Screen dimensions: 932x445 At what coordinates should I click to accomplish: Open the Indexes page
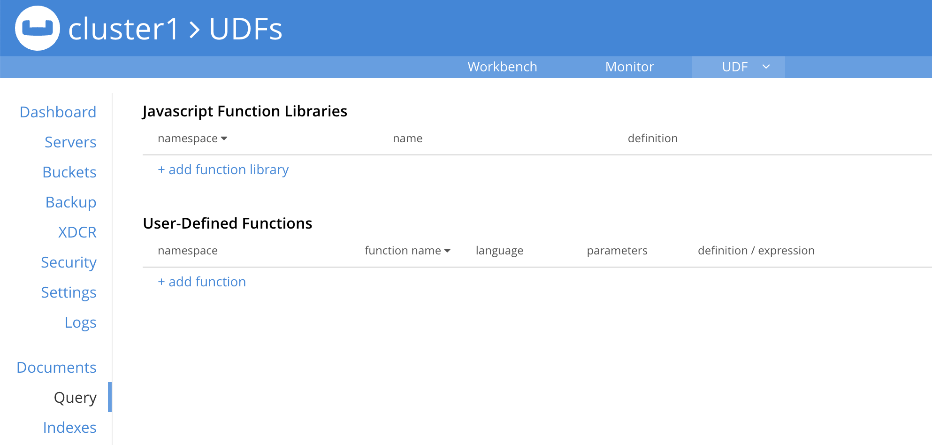(x=69, y=428)
